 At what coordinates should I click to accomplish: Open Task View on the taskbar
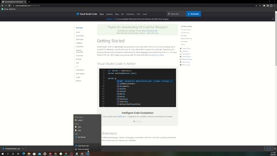[18, 154]
